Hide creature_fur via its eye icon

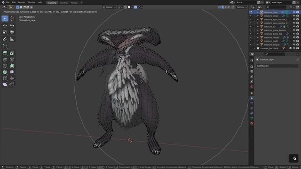pyautogui.click(x=294, y=26)
